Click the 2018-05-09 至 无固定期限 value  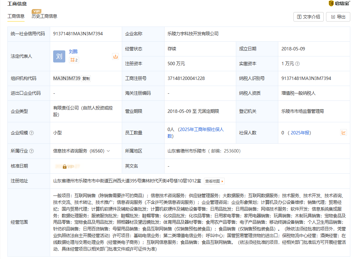tap(193, 111)
